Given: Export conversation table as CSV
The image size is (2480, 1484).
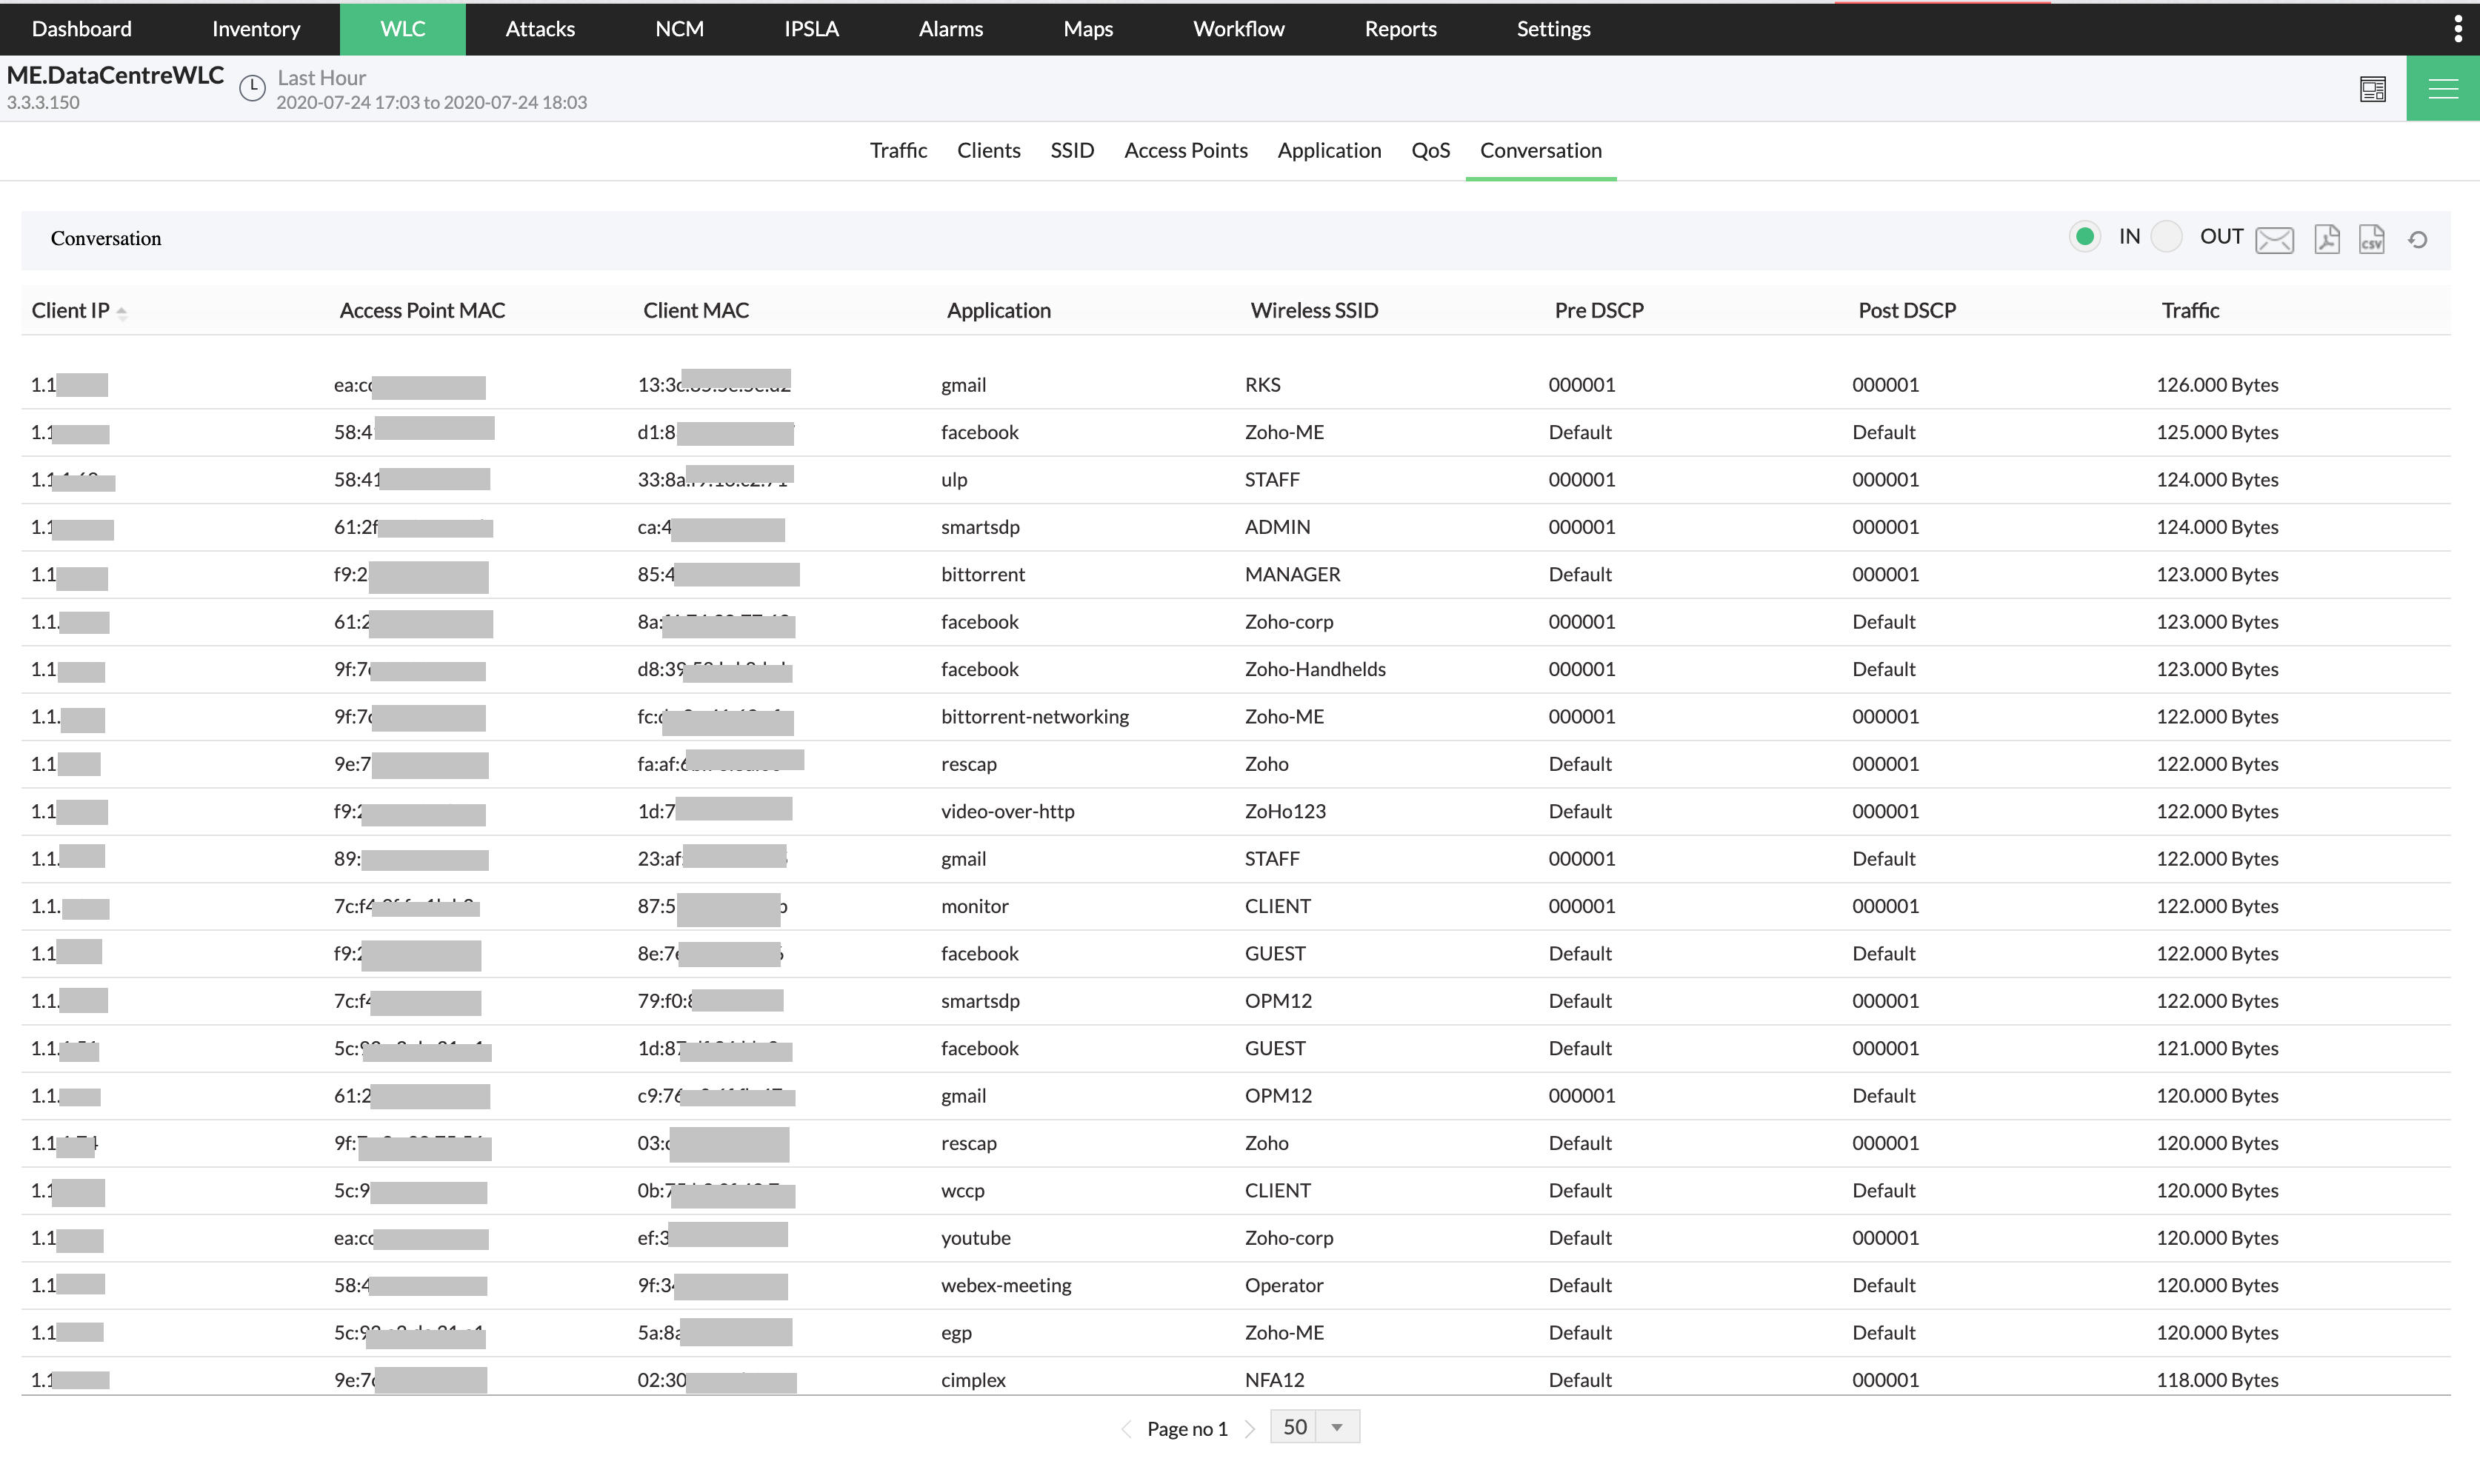Looking at the screenshot, I should coord(2372,239).
